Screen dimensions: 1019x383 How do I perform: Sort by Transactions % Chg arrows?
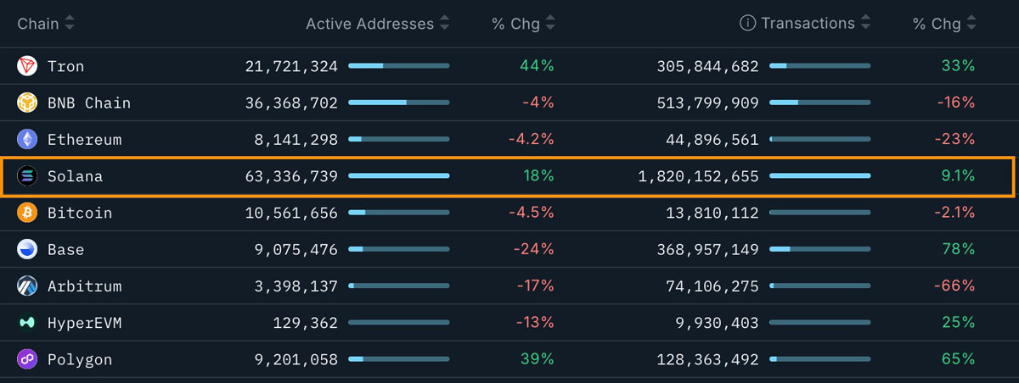(x=971, y=24)
